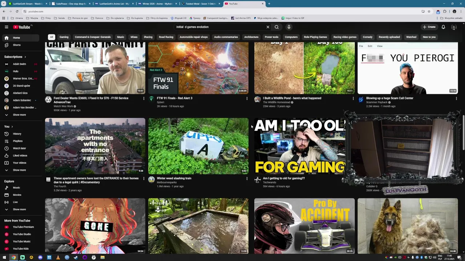465x261 pixels.
Task: Open Discord from the Windows taskbar
Action: [x=40, y=257]
